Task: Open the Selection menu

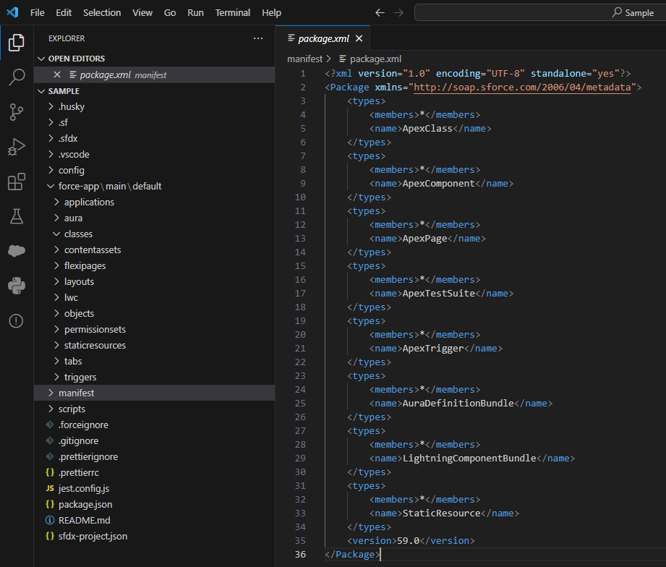Action: click(102, 12)
